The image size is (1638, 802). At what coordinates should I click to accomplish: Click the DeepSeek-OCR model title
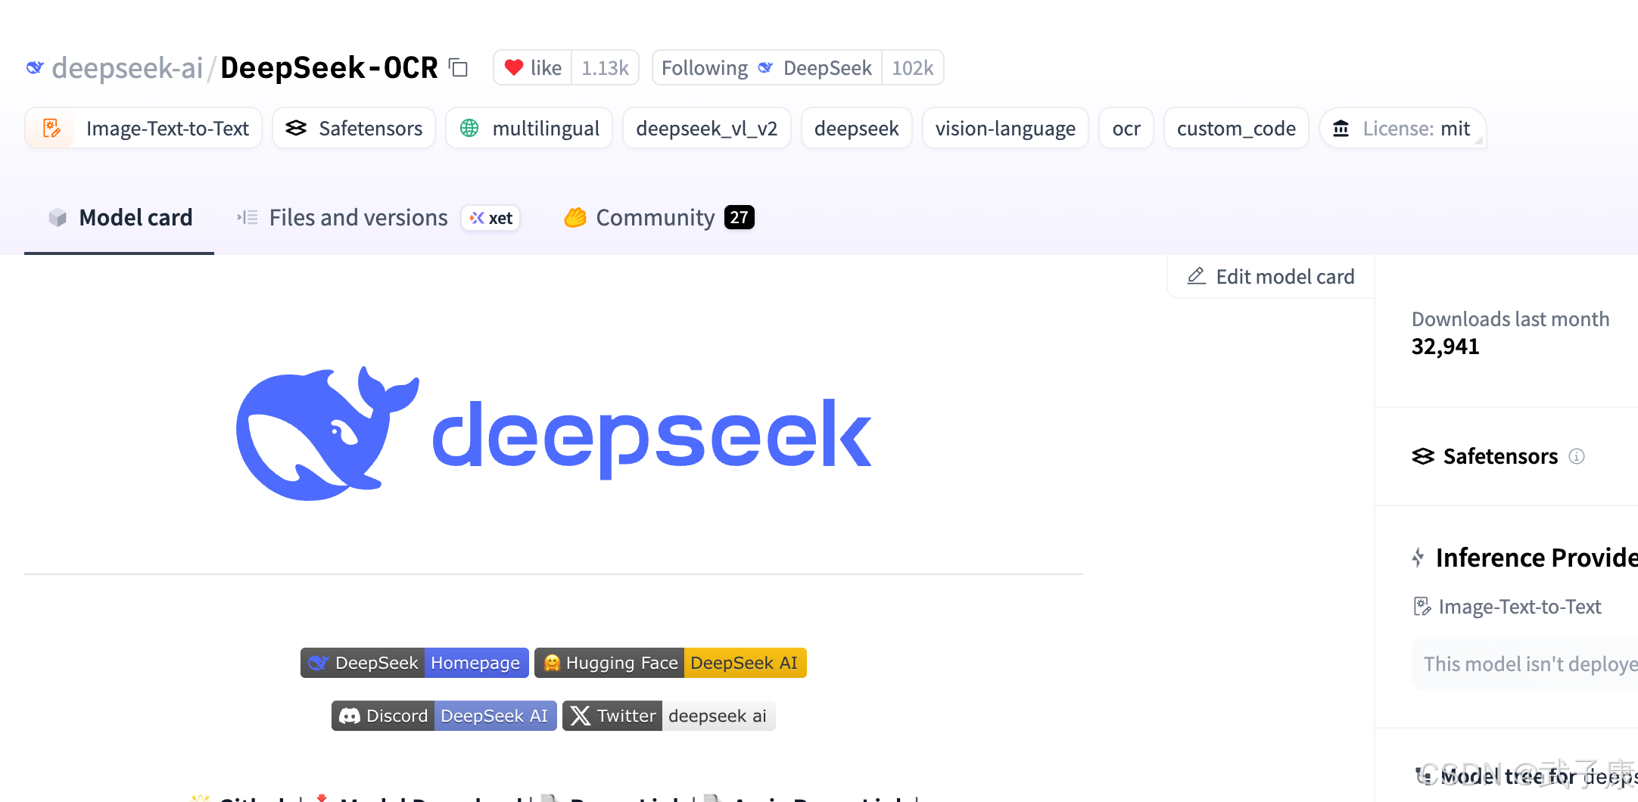point(329,68)
